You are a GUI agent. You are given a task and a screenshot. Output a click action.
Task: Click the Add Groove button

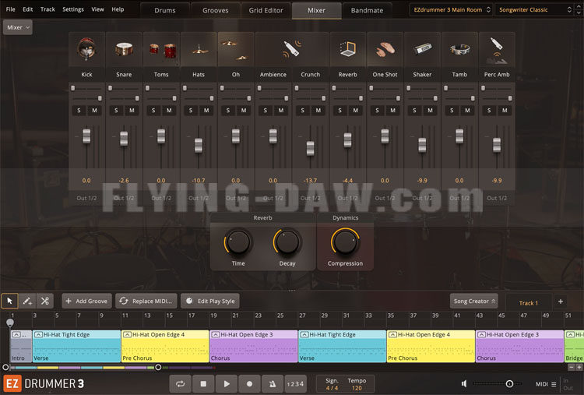(x=86, y=301)
